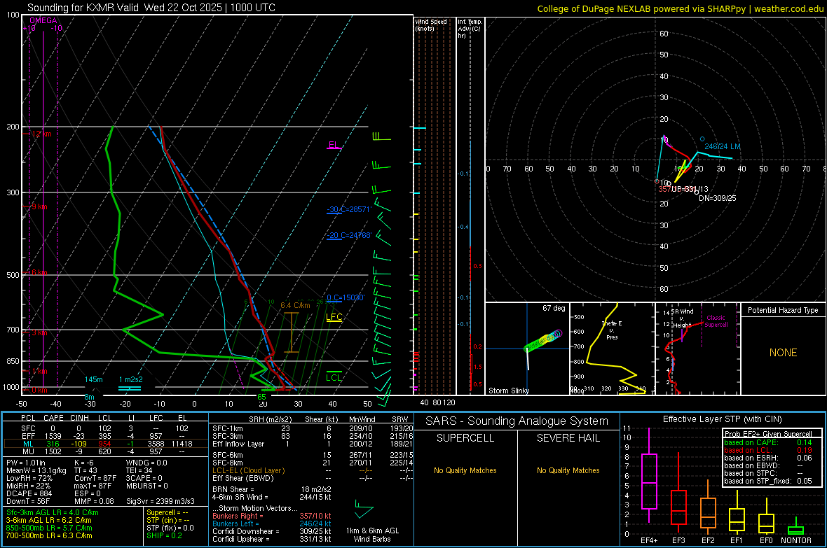Click the Sfc-3km AGL LR = 4.0 C/km line
The image size is (827, 548).
click(53, 512)
